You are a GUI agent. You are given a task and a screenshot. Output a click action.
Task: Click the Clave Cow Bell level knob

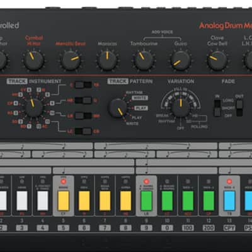[217, 60]
